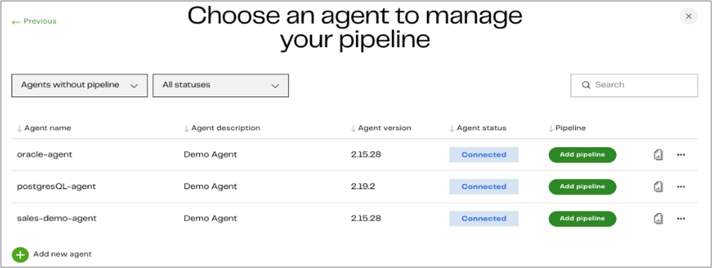Add pipeline to oracle-agent
Image resolution: width=712 pixels, height=268 pixels.
pos(582,155)
